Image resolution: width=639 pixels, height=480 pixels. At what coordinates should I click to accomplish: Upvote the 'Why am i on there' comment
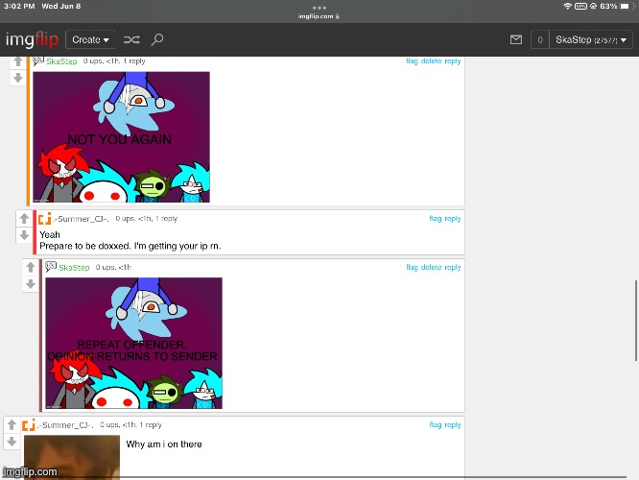pos(12,425)
